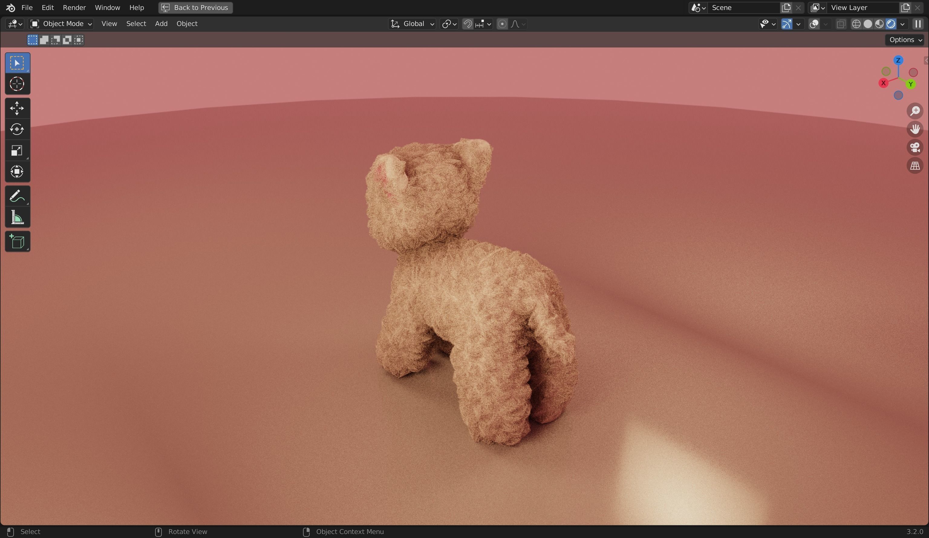Activate the 3D Cursor tool

(x=17, y=84)
